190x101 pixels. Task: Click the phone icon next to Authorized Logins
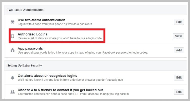[12, 36]
